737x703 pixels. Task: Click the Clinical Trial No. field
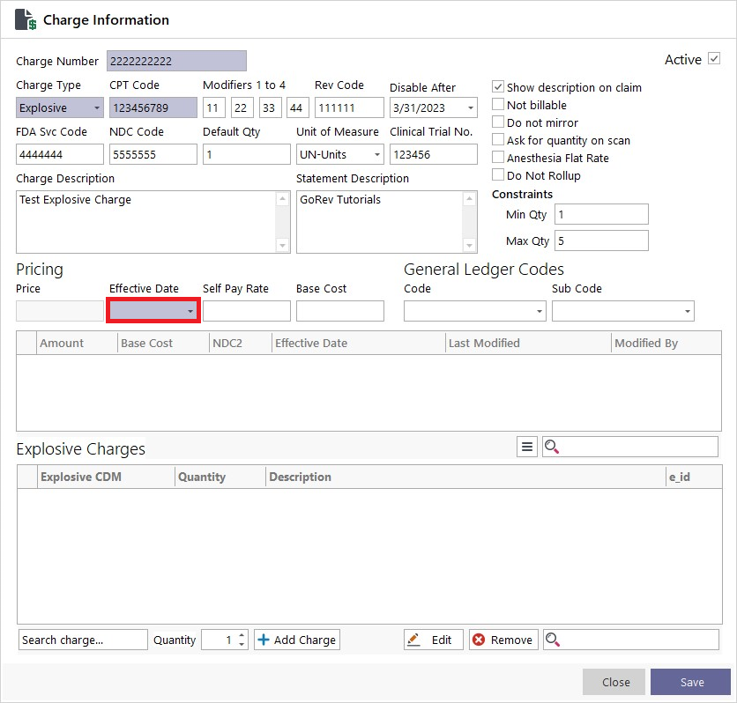coord(434,154)
